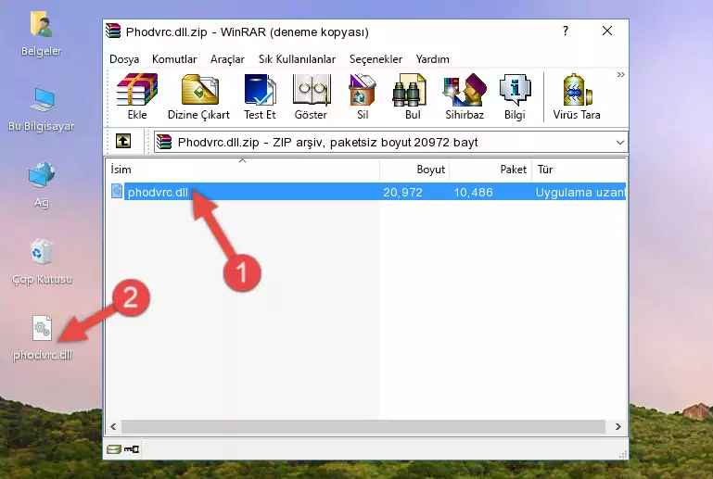This screenshot has height=479, width=713.
Task: Click the Sil delete icon
Action: (x=363, y=96)
